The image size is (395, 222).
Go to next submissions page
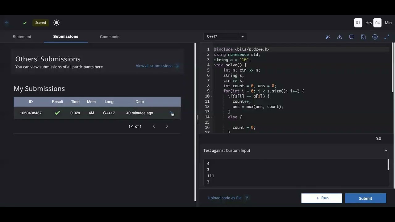click(x=167, y=126)
